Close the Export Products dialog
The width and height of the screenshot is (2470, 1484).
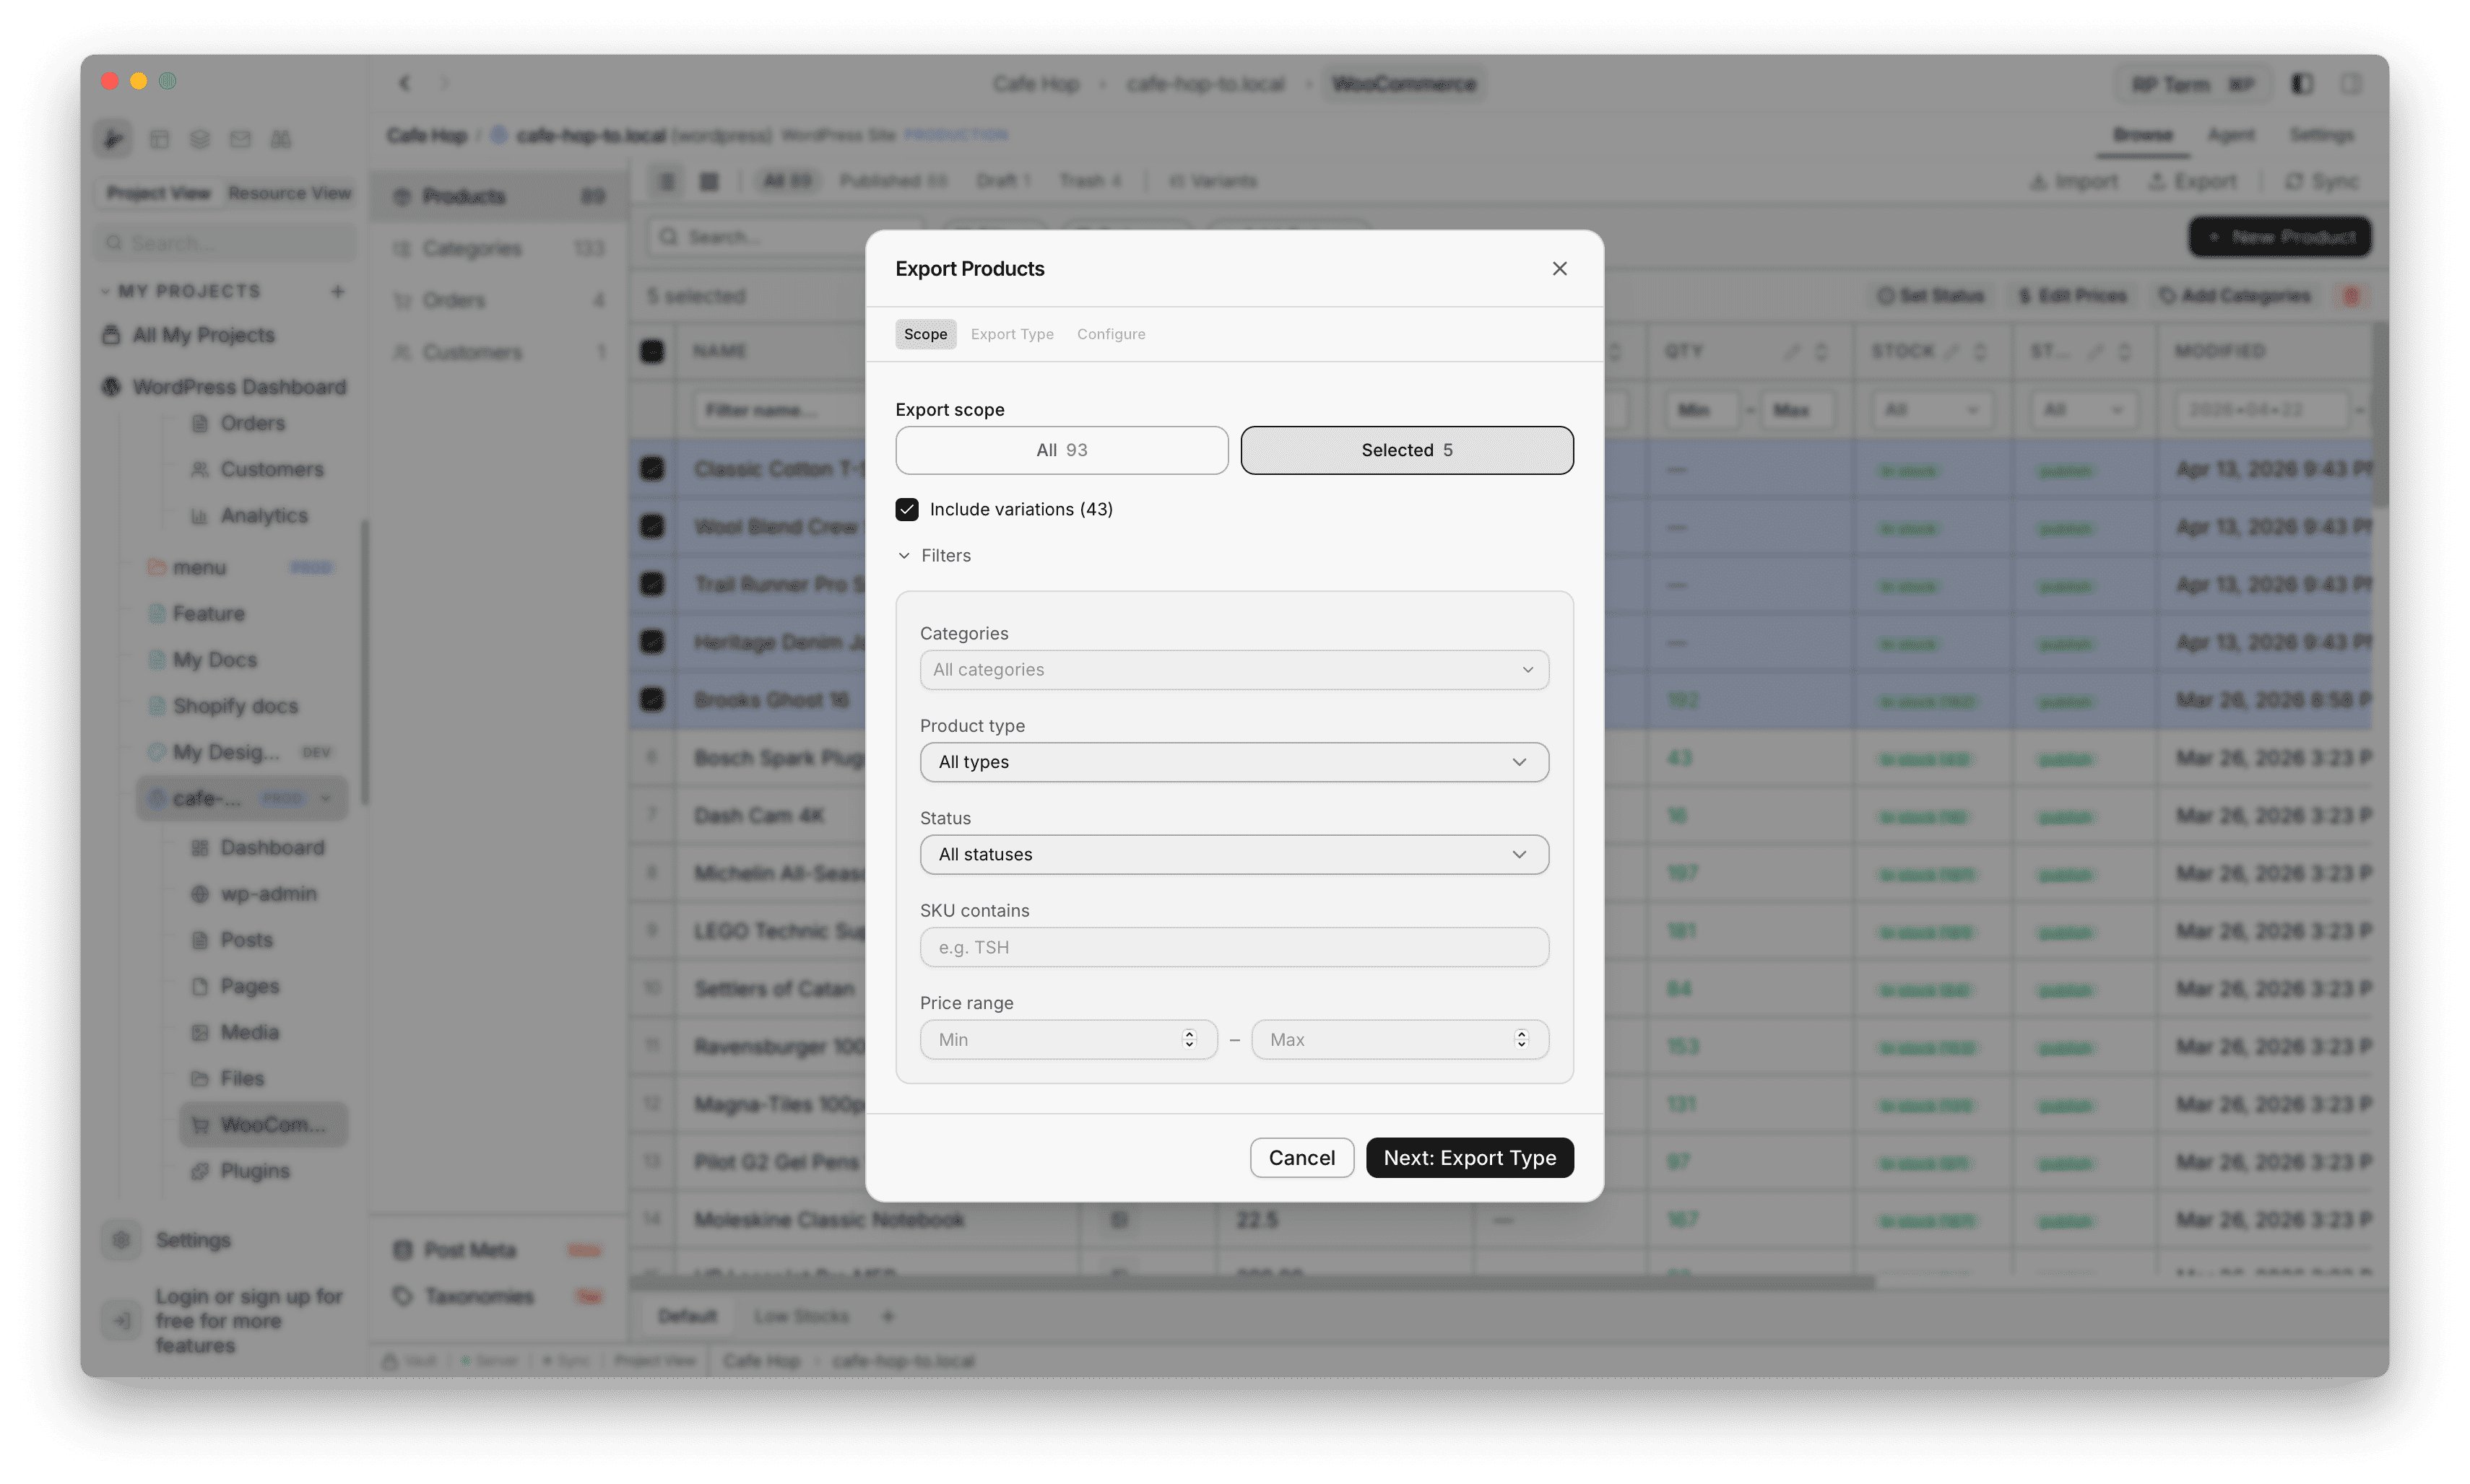[1559, 268]
